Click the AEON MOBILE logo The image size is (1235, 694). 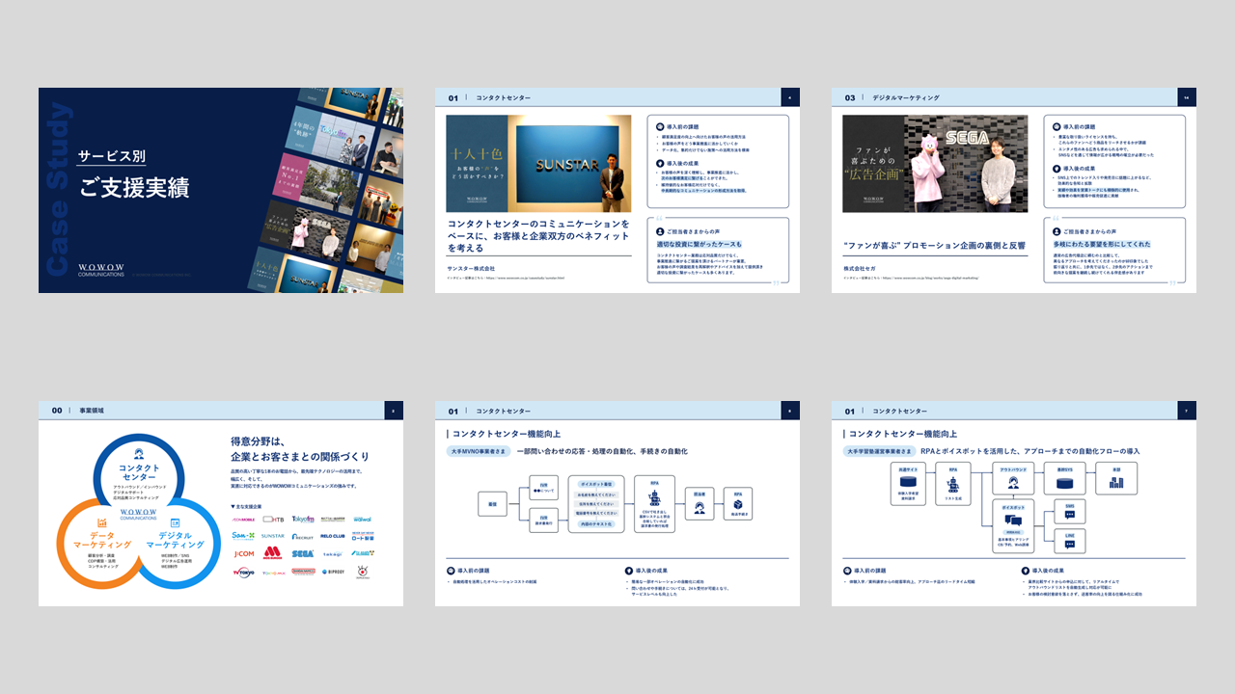coord(243,520)
